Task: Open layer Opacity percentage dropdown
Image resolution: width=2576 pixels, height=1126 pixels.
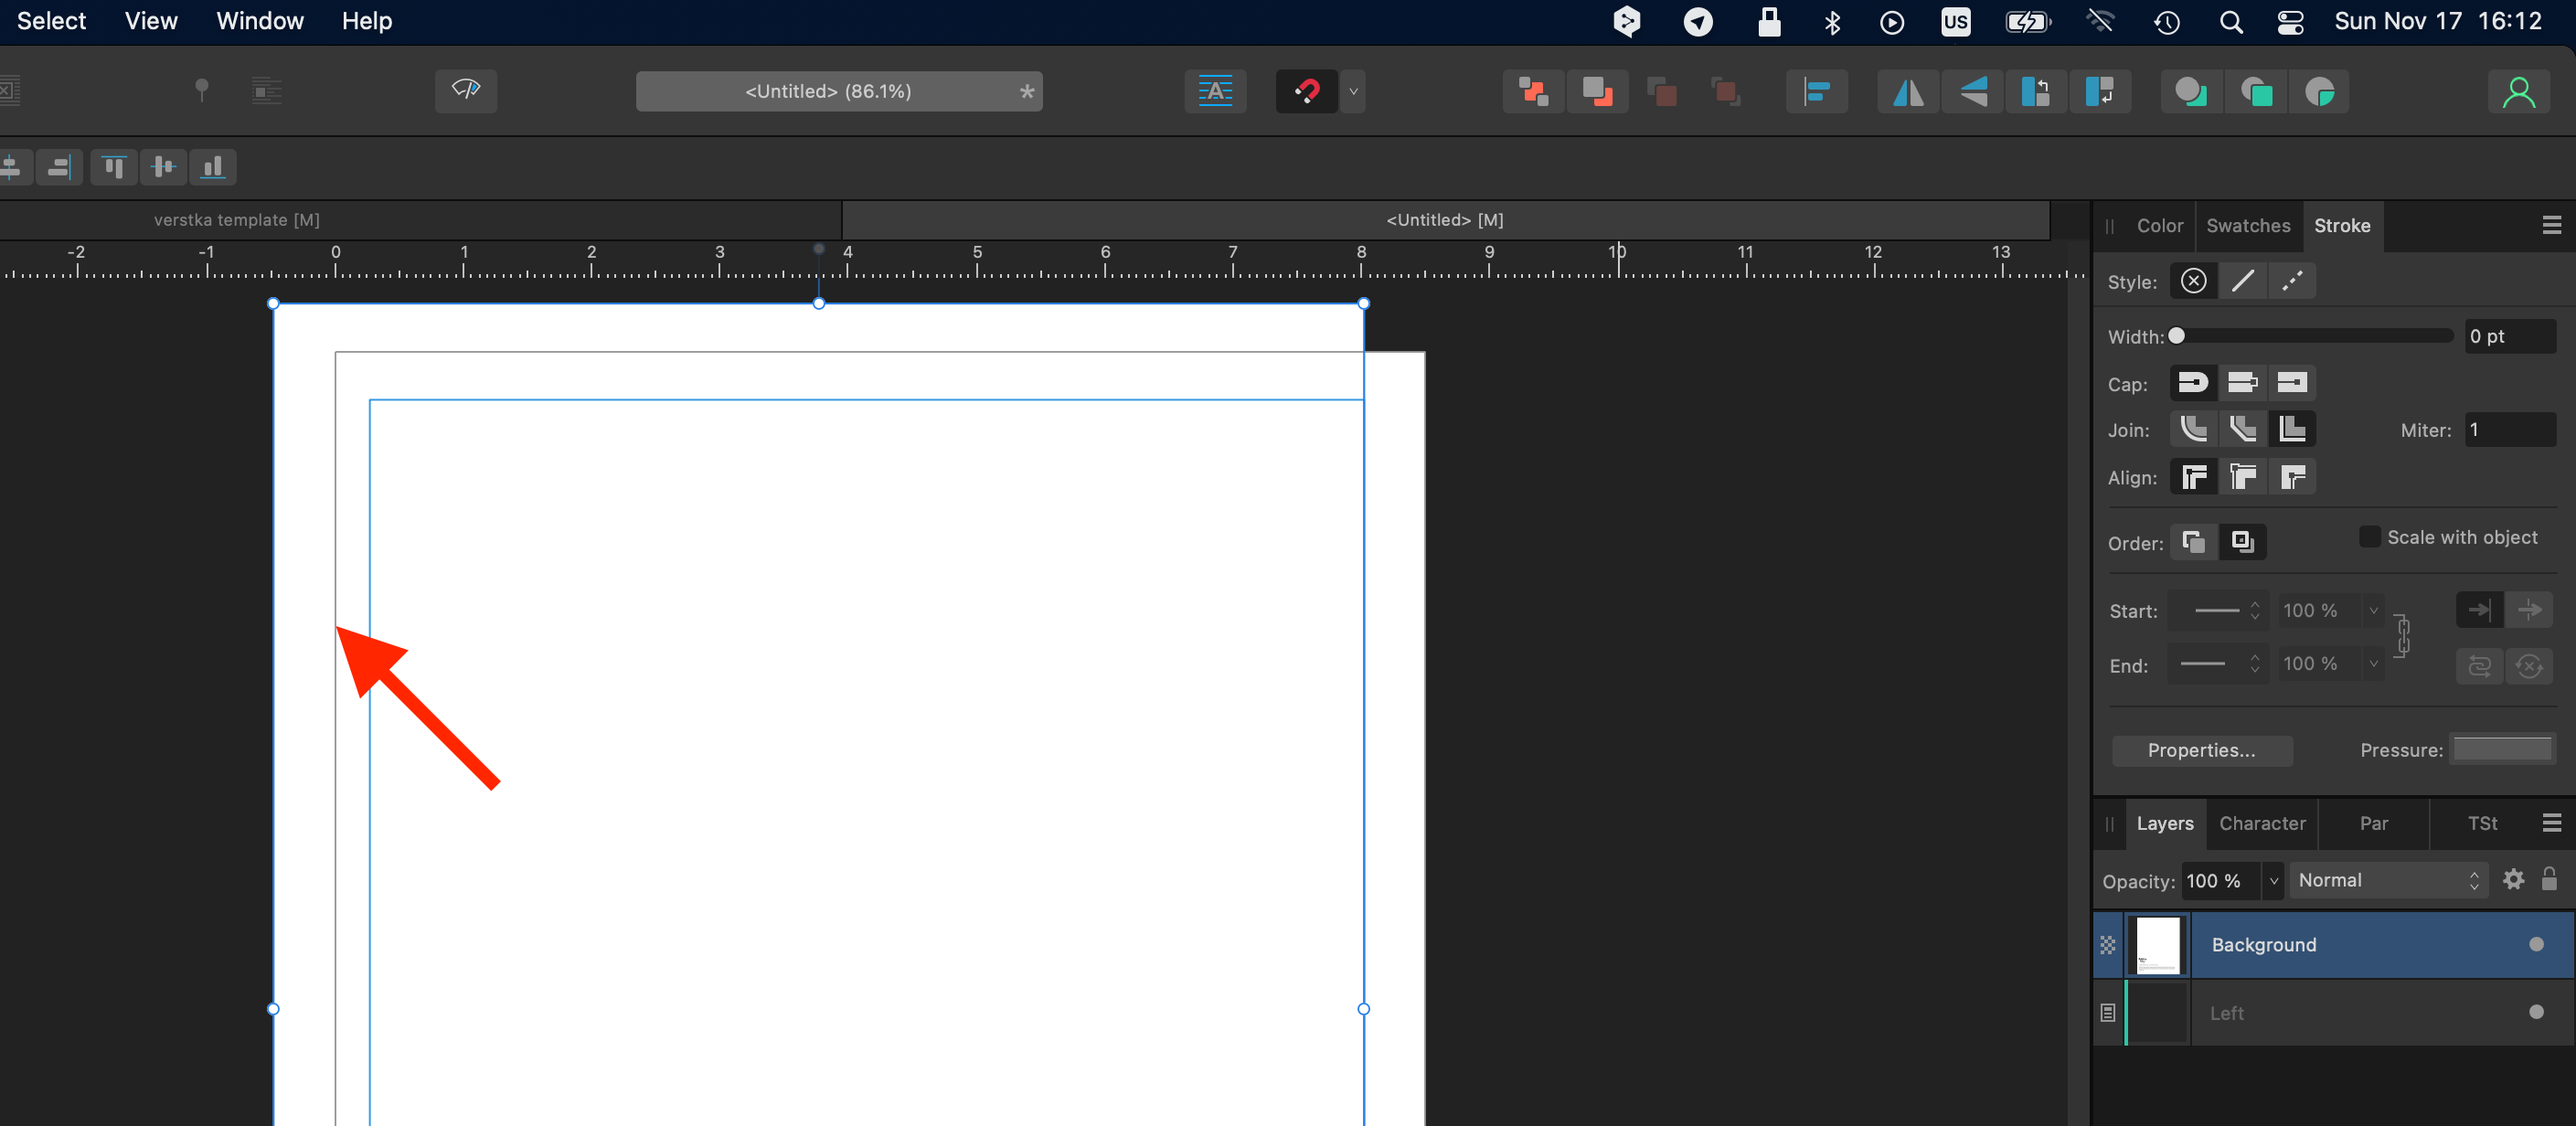Action: pyautogui.click(x=2273, y=880)
